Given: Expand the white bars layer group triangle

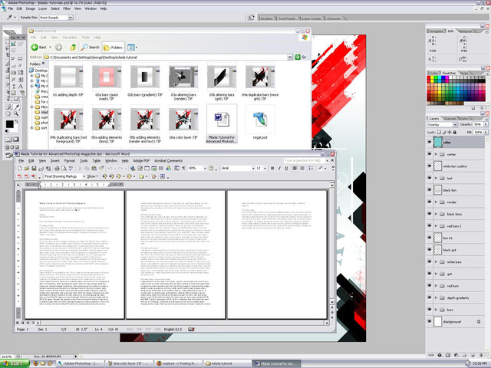Looking at the screenshot, I should point(436,262).
